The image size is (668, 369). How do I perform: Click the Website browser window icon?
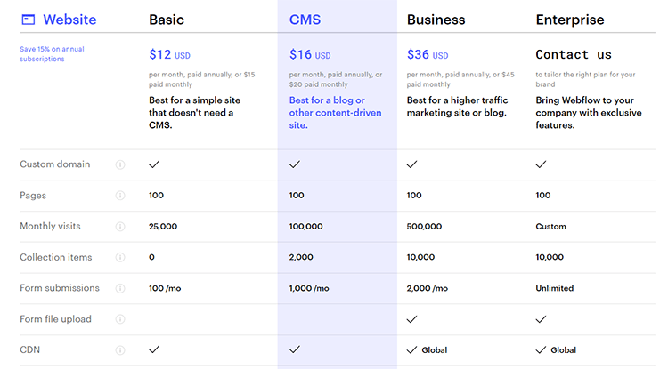[29, 20]
